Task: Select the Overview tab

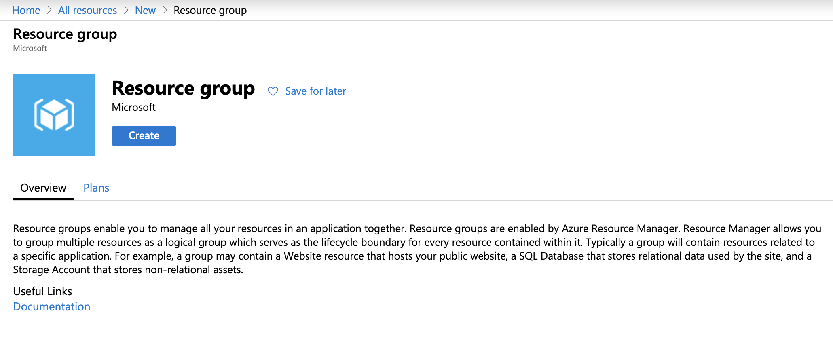Action: coord(43,188)
